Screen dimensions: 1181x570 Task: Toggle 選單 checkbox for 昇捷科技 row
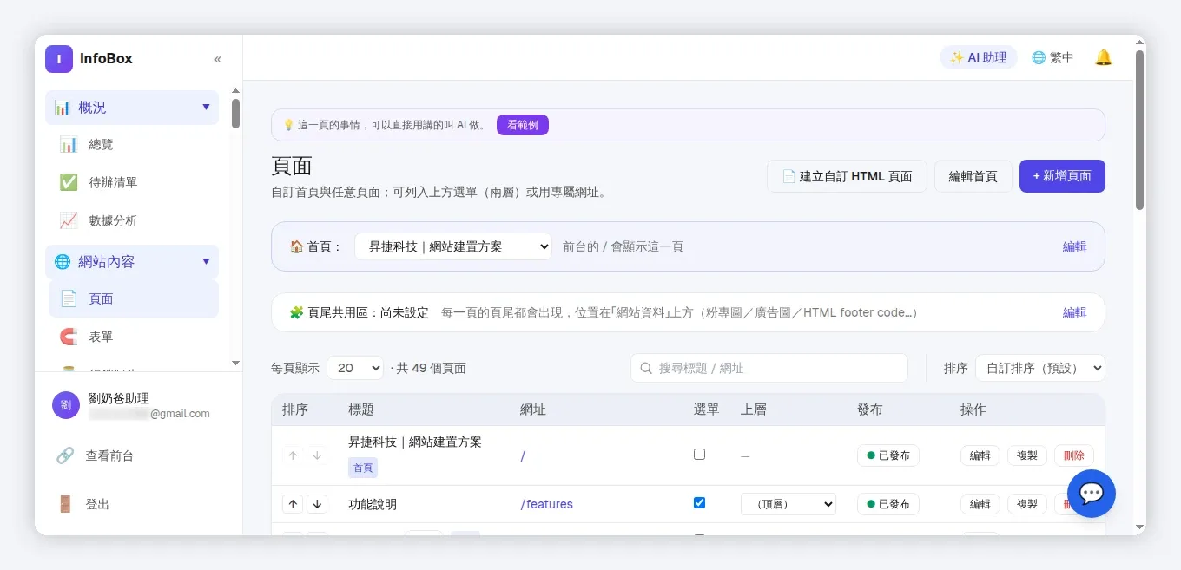pos(700,454)
